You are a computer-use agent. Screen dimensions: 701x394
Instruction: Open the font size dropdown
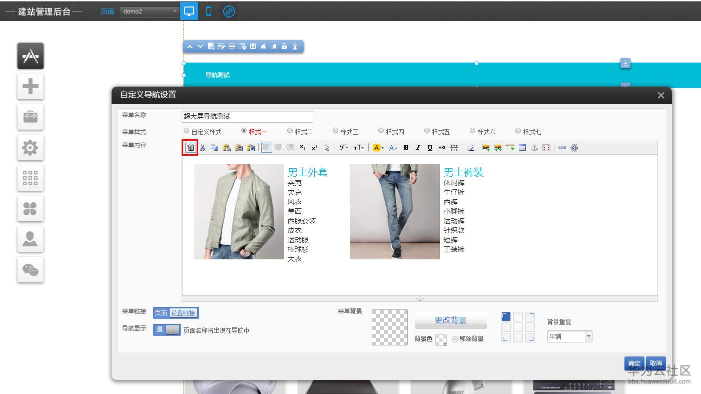click(359, 148)
